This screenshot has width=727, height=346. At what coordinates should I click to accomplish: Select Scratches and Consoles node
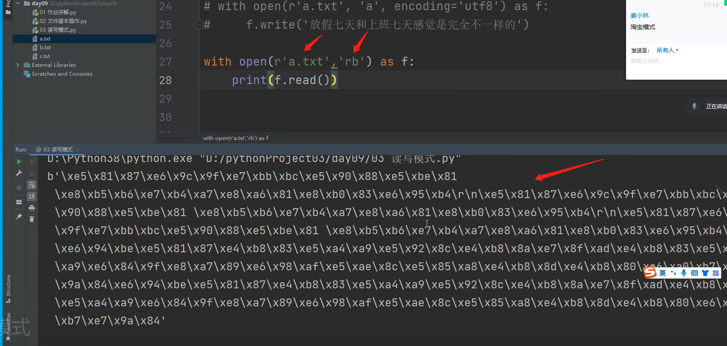click(62, 74)
